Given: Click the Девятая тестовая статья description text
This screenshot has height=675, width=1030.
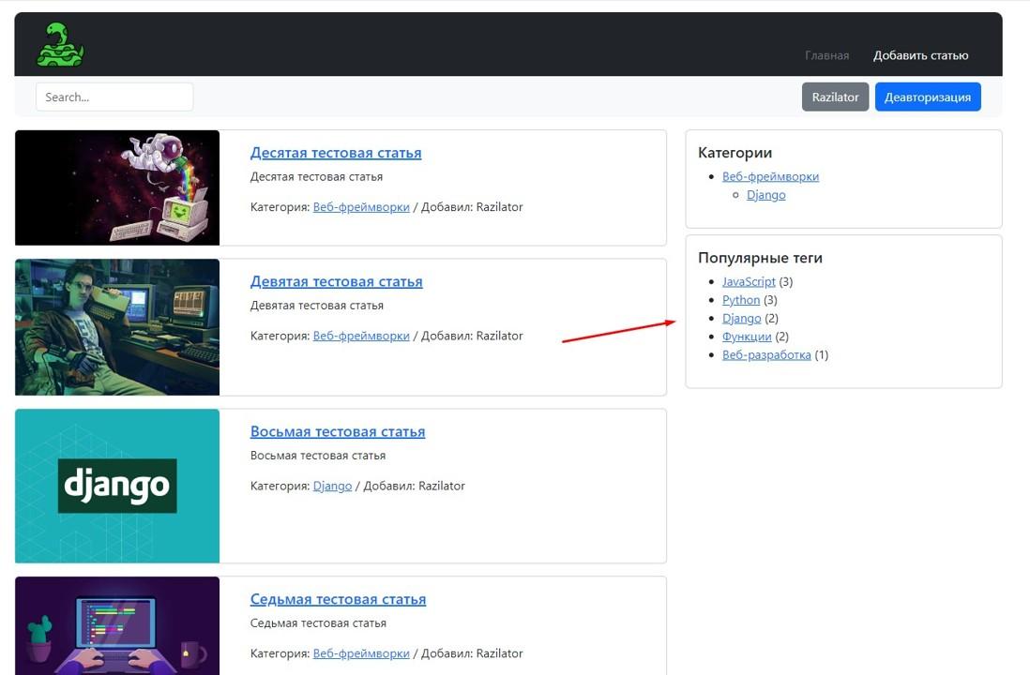Looking at the screenshot, I should coord(317,306).
